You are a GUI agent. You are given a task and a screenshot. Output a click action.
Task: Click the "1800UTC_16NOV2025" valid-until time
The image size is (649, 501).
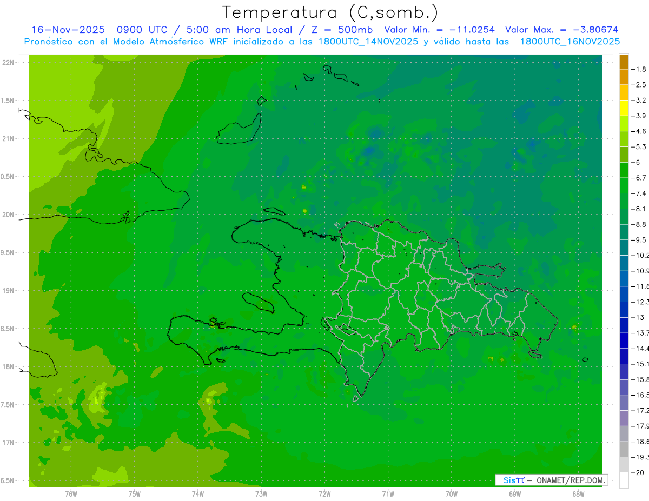[x=569, y=42]
